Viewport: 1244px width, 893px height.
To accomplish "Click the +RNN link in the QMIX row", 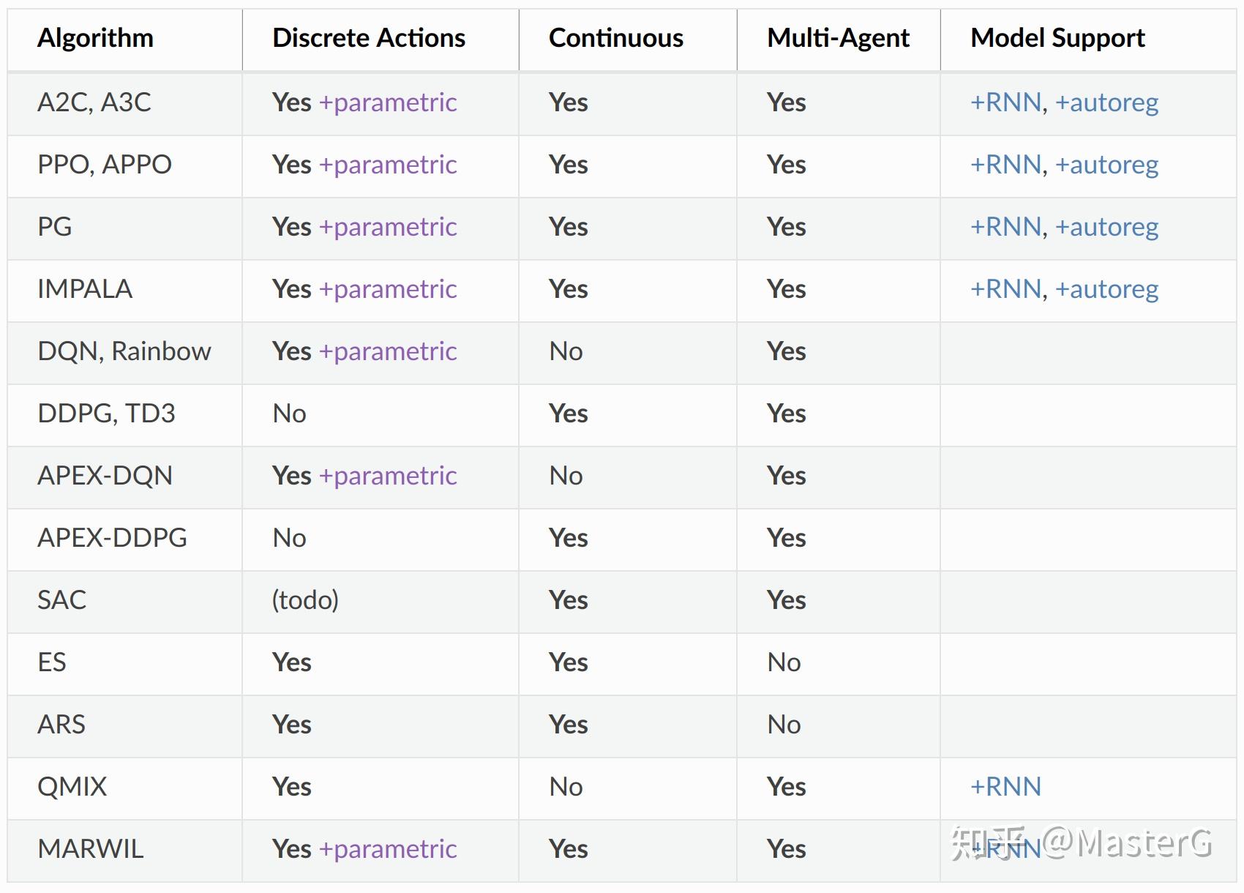I will pos(1005,787).
